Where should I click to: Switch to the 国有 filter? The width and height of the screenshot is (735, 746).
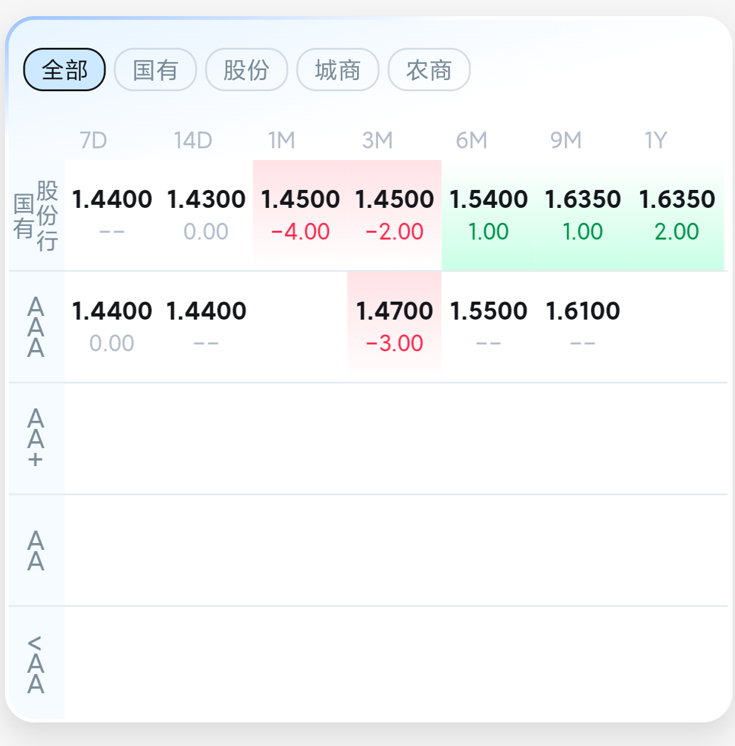156,70
